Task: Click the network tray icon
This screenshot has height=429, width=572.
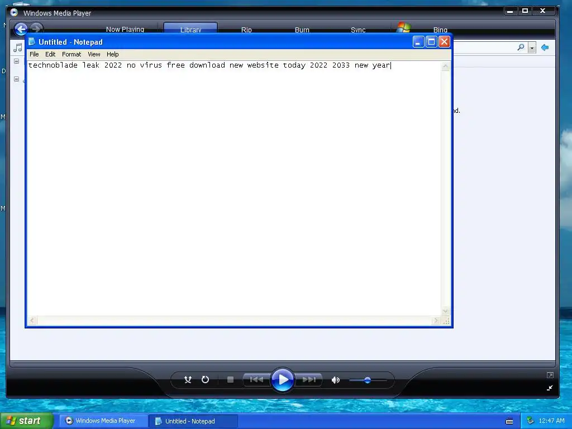Action: coord(531,421)
